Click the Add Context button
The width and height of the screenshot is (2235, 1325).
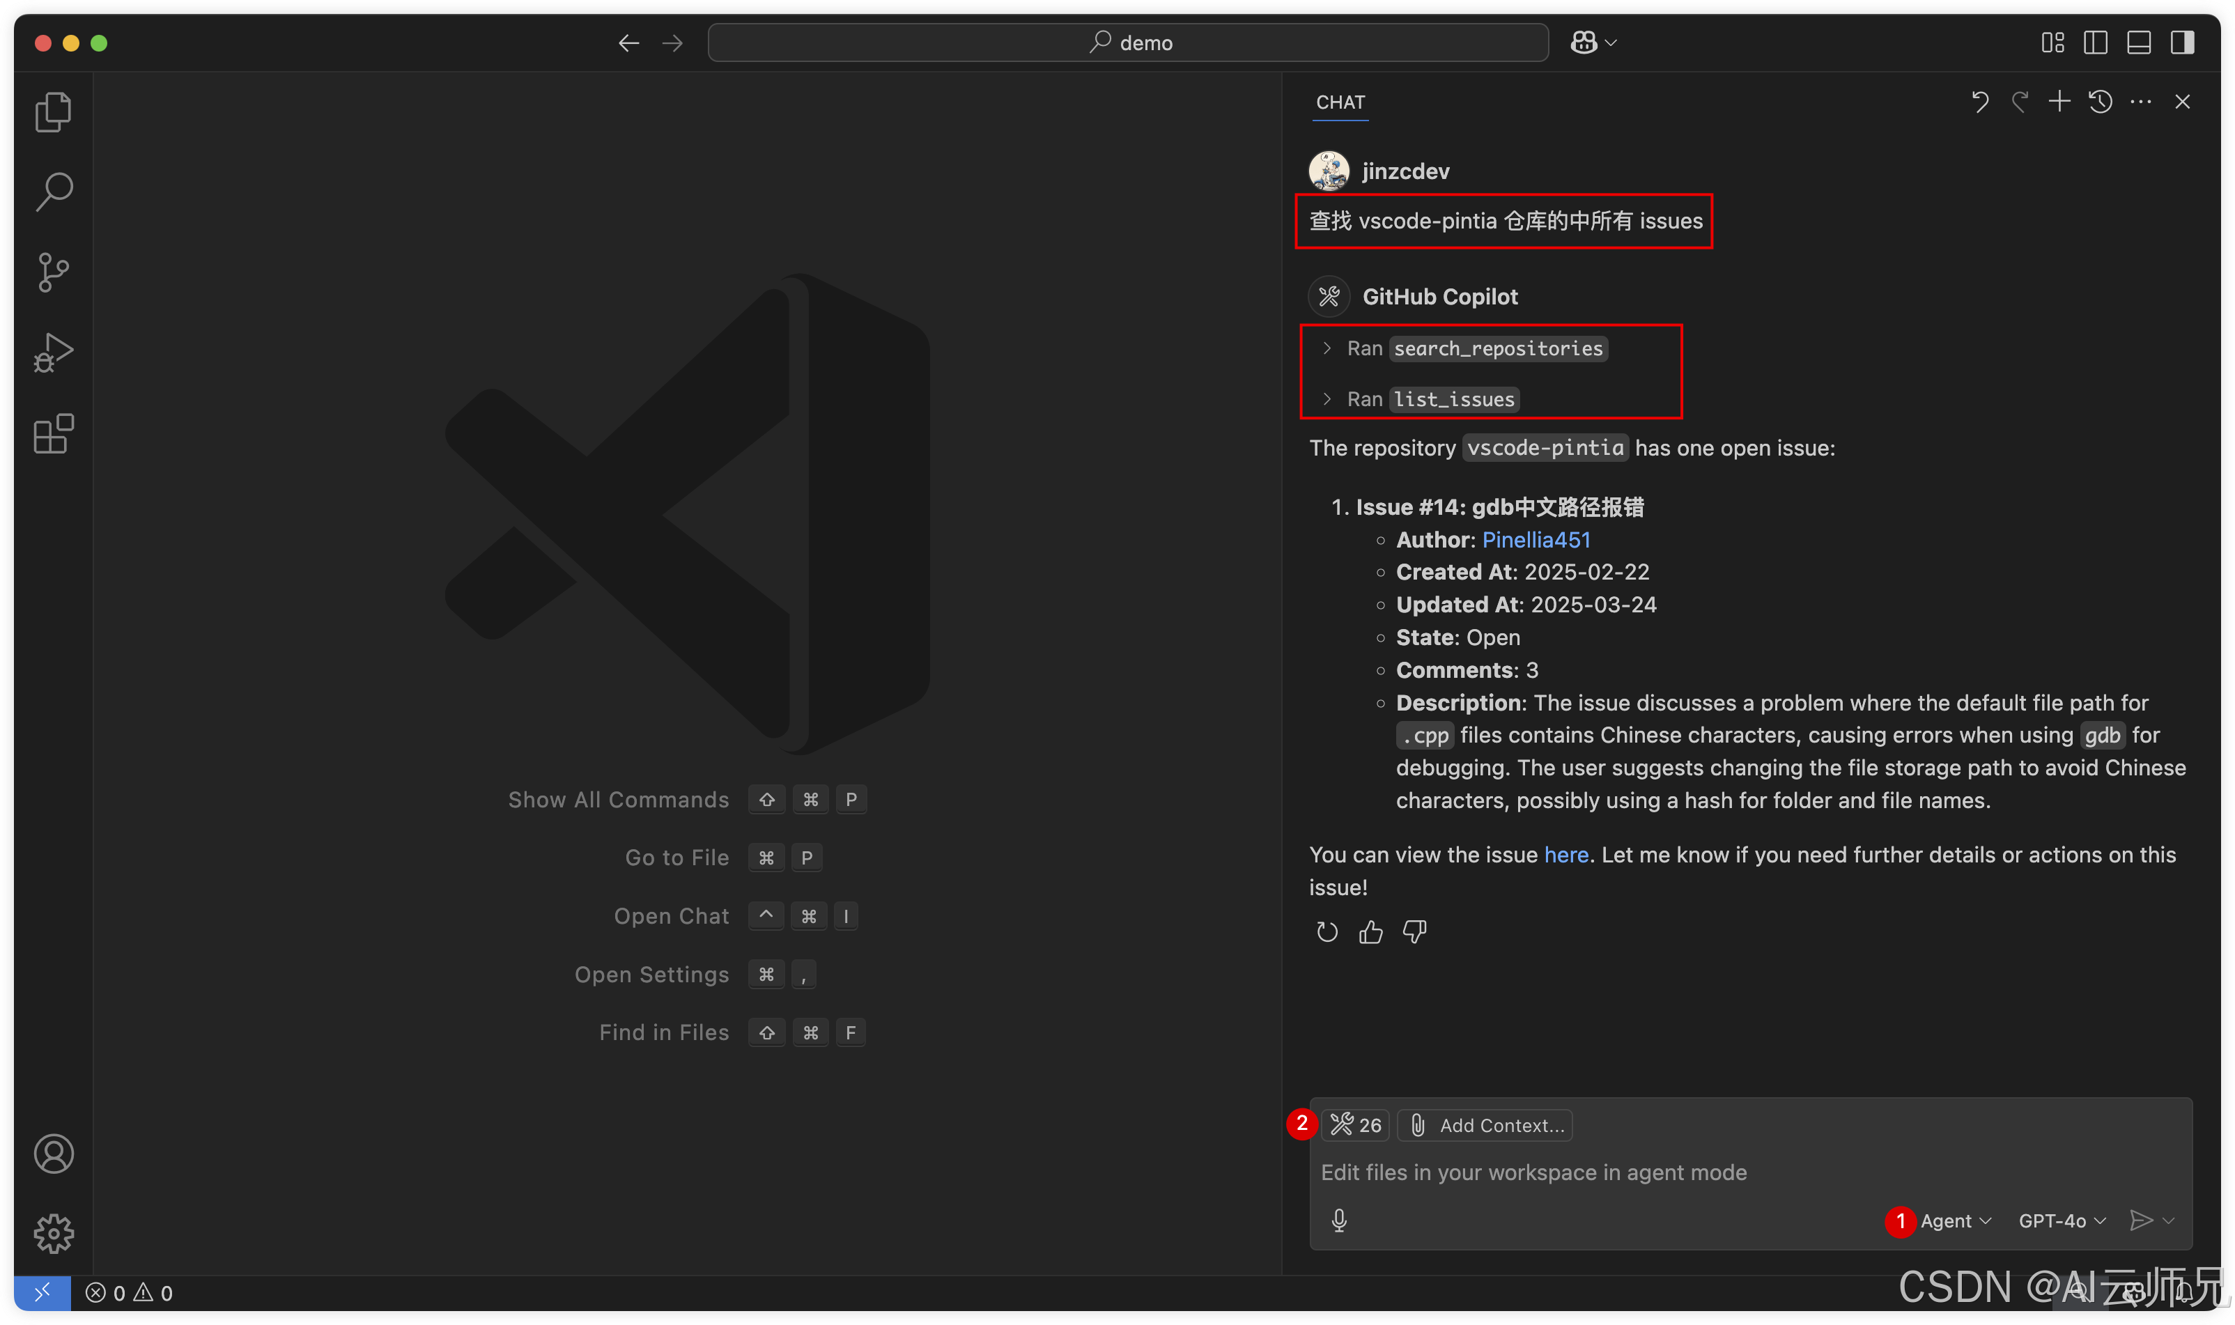tap(1486, 1125)
